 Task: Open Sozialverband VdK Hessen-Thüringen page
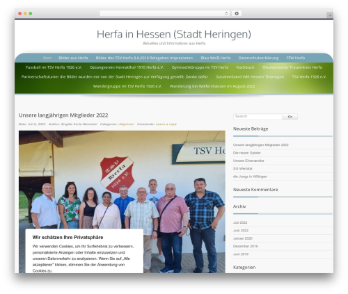click(250, 76)
